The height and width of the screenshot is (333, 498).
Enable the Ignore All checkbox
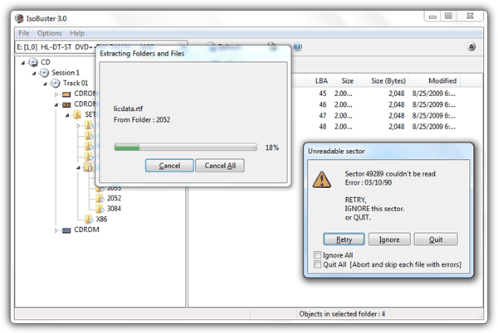[x=317, y=255]
